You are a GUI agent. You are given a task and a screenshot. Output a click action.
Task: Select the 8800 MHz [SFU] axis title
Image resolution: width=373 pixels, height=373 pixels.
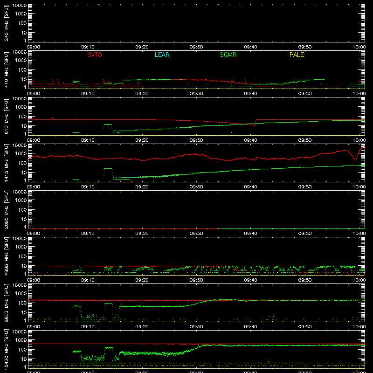click(6, 303)
